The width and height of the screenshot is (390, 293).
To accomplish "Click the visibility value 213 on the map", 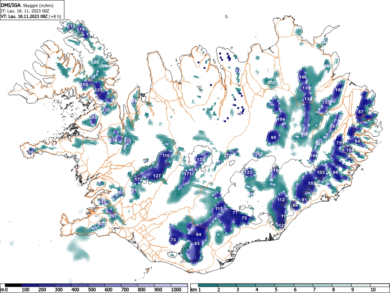I will click(71, 26).
